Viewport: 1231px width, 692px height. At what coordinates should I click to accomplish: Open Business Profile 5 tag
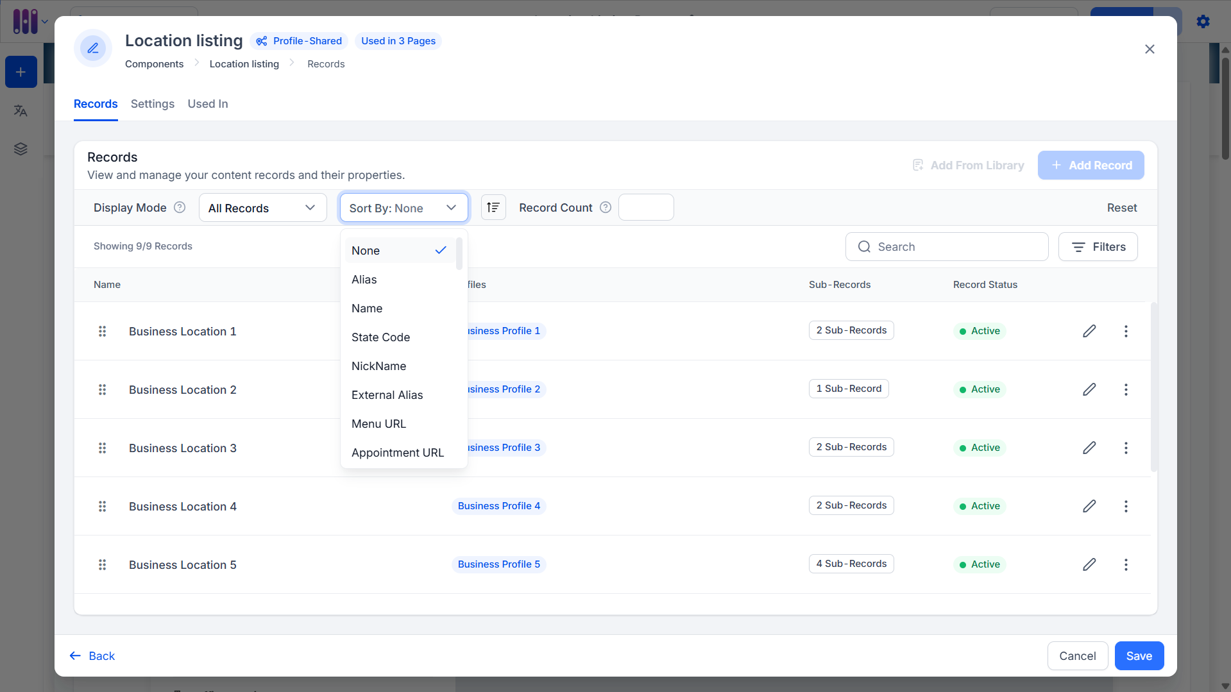pyautogui.click(x=499, y=564)
